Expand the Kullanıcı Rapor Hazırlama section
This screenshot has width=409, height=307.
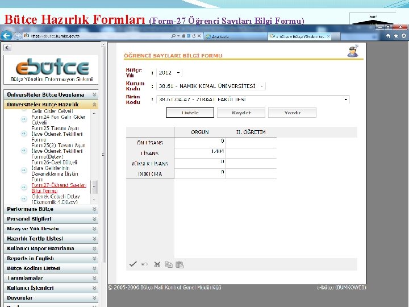pyautogui.click(x=51, y=248)
